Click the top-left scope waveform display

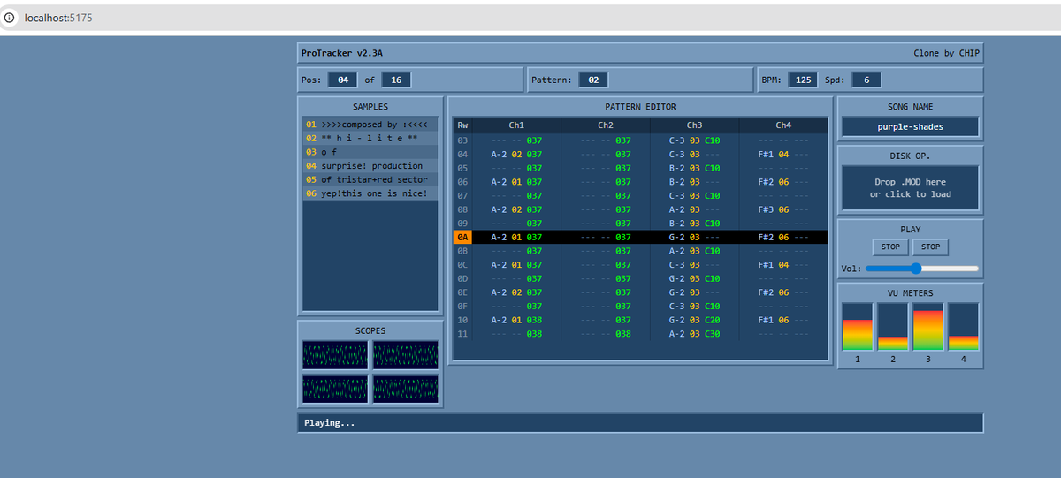[335, 355]
